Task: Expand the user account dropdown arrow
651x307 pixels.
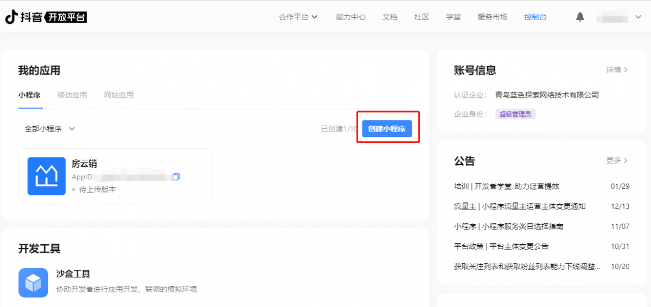Action: [x=638, y=17]
